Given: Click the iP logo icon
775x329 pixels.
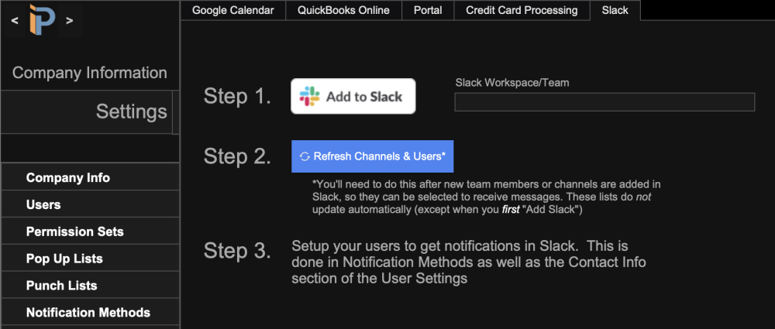Looking at the screenshot, I should click(42, 20).
